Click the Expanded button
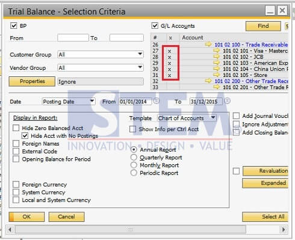This screenshot has width=295, height=240. 265,183
